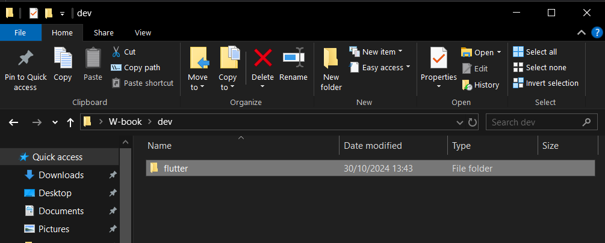605x243 pixels.
Task: Click quick-access toolbar Properties checkmark icon
Action: pyautogui.click(x=34, y=13)
